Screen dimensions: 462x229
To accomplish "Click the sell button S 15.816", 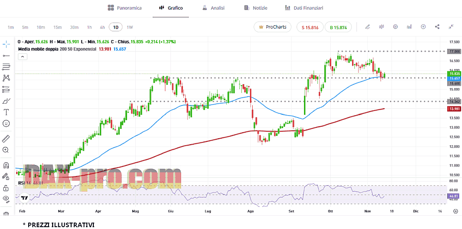I will 310,27.
